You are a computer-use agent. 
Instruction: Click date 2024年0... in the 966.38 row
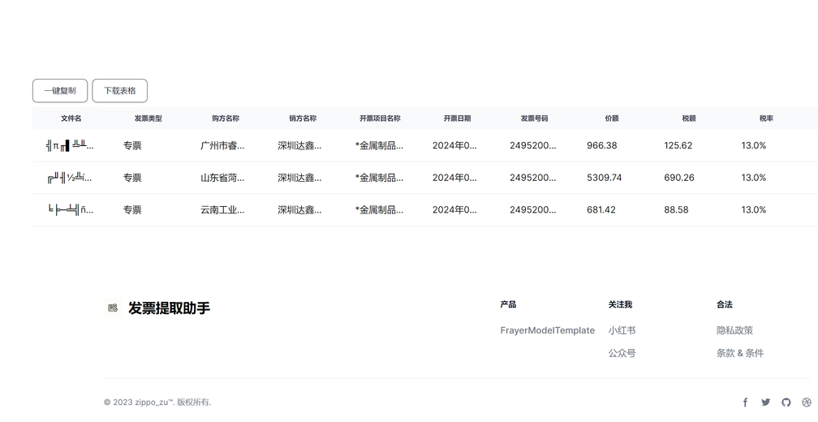point(454,145)
